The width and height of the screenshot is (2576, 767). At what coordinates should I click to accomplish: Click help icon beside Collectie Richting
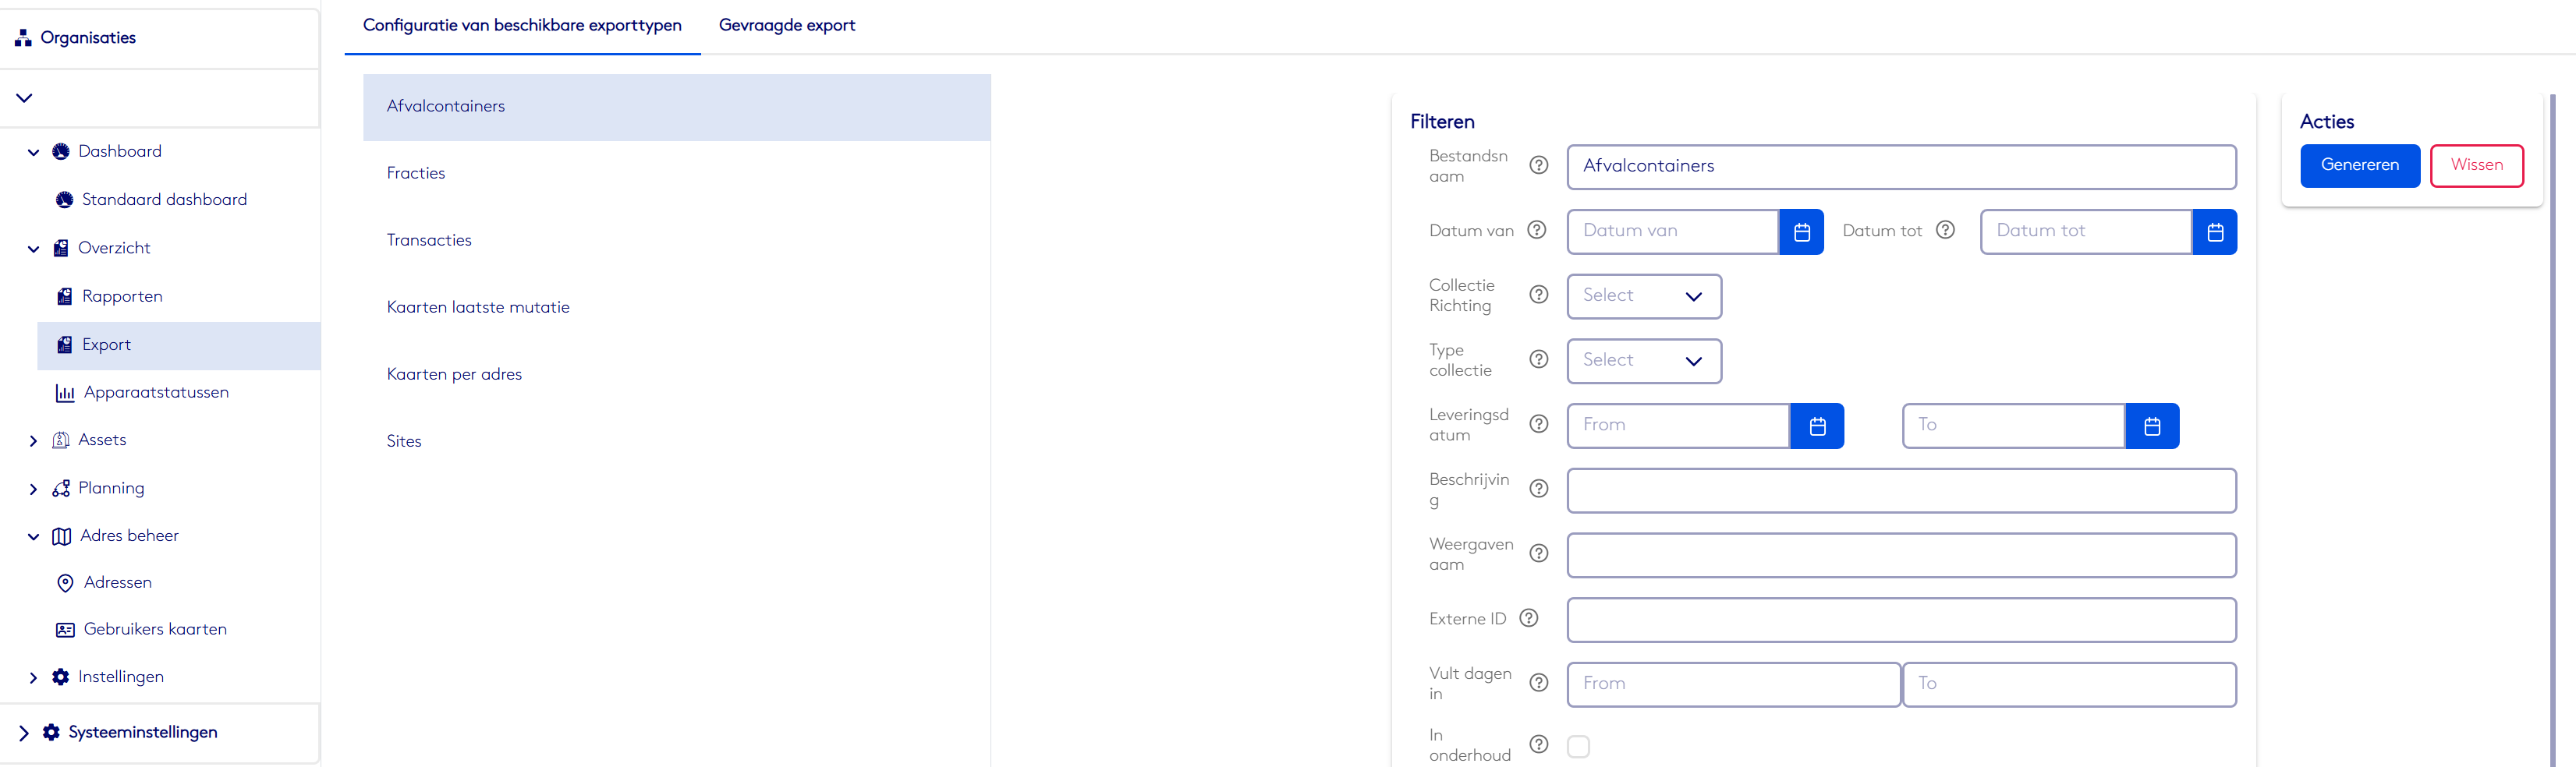pos(1538,295)
